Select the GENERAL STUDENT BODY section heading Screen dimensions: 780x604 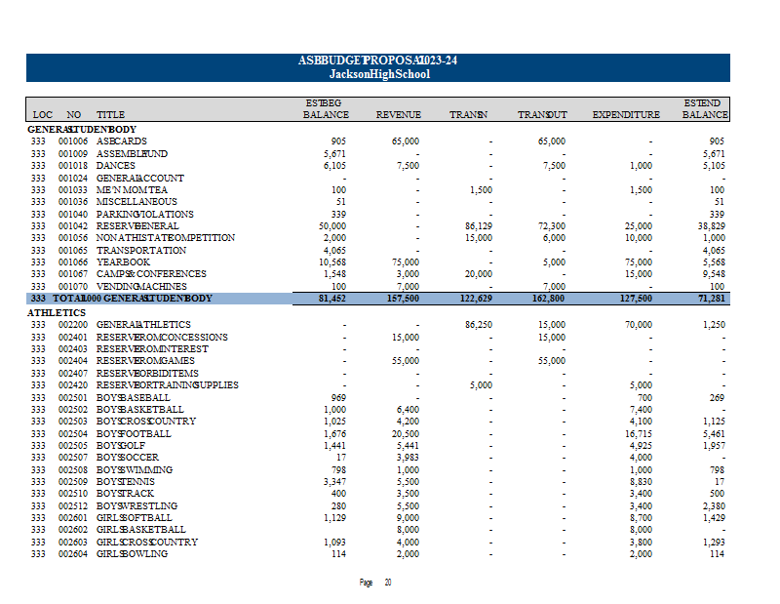[x=82, y=130]
